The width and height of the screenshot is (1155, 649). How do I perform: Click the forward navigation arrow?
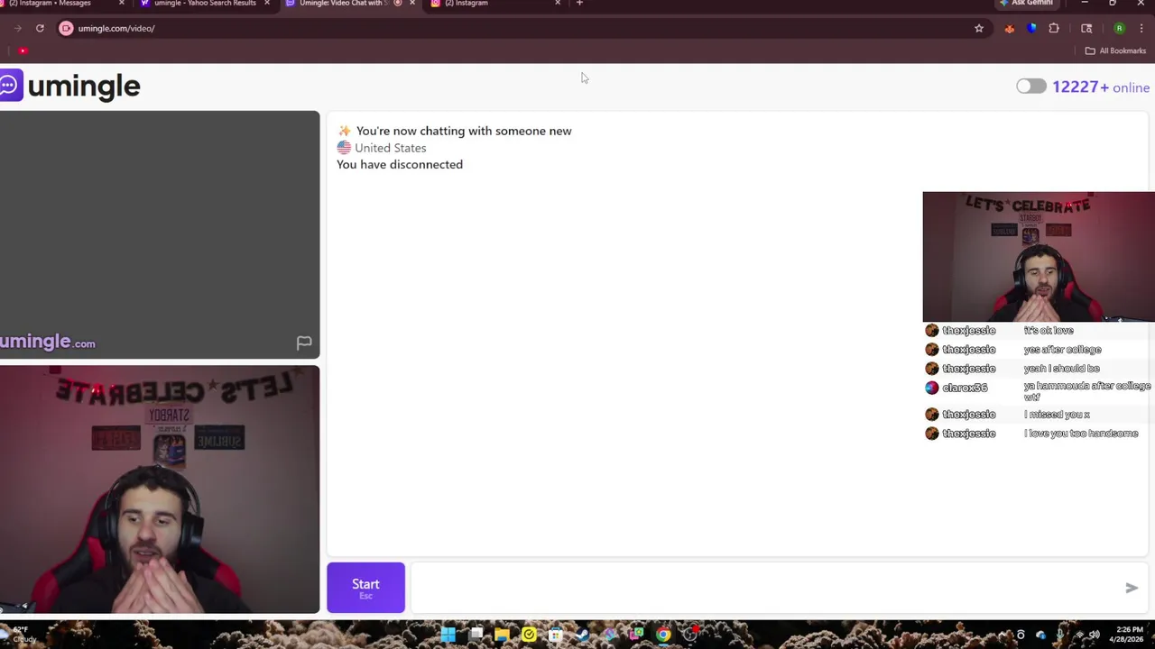[18, 28]
